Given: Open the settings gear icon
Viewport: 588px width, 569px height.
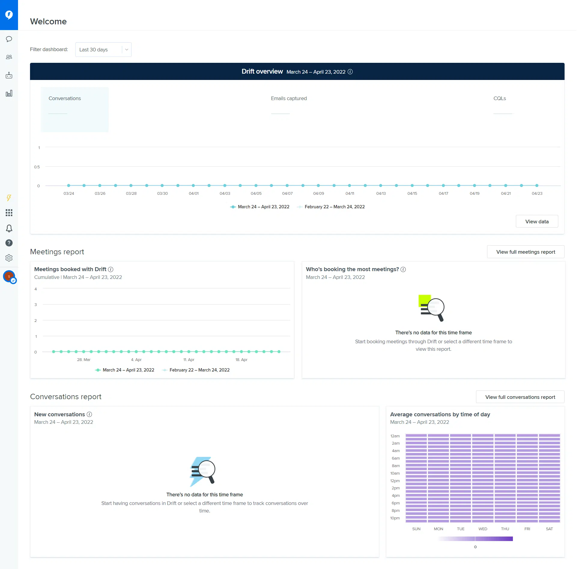Looking at the screenshot, I should click(9, 258).
